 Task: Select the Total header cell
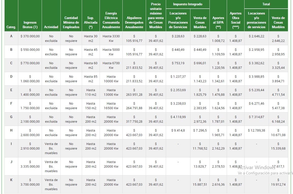266,4
